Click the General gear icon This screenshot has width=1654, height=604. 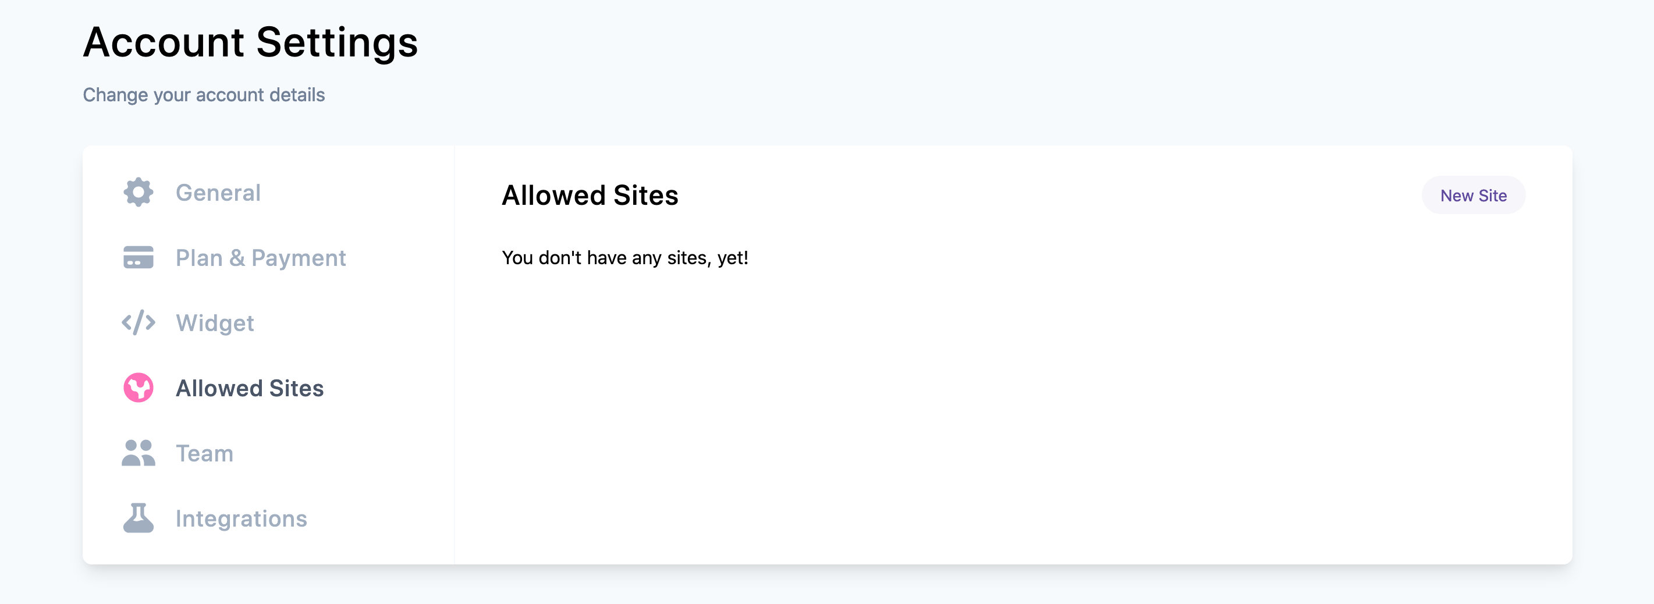tap(138, 193)
